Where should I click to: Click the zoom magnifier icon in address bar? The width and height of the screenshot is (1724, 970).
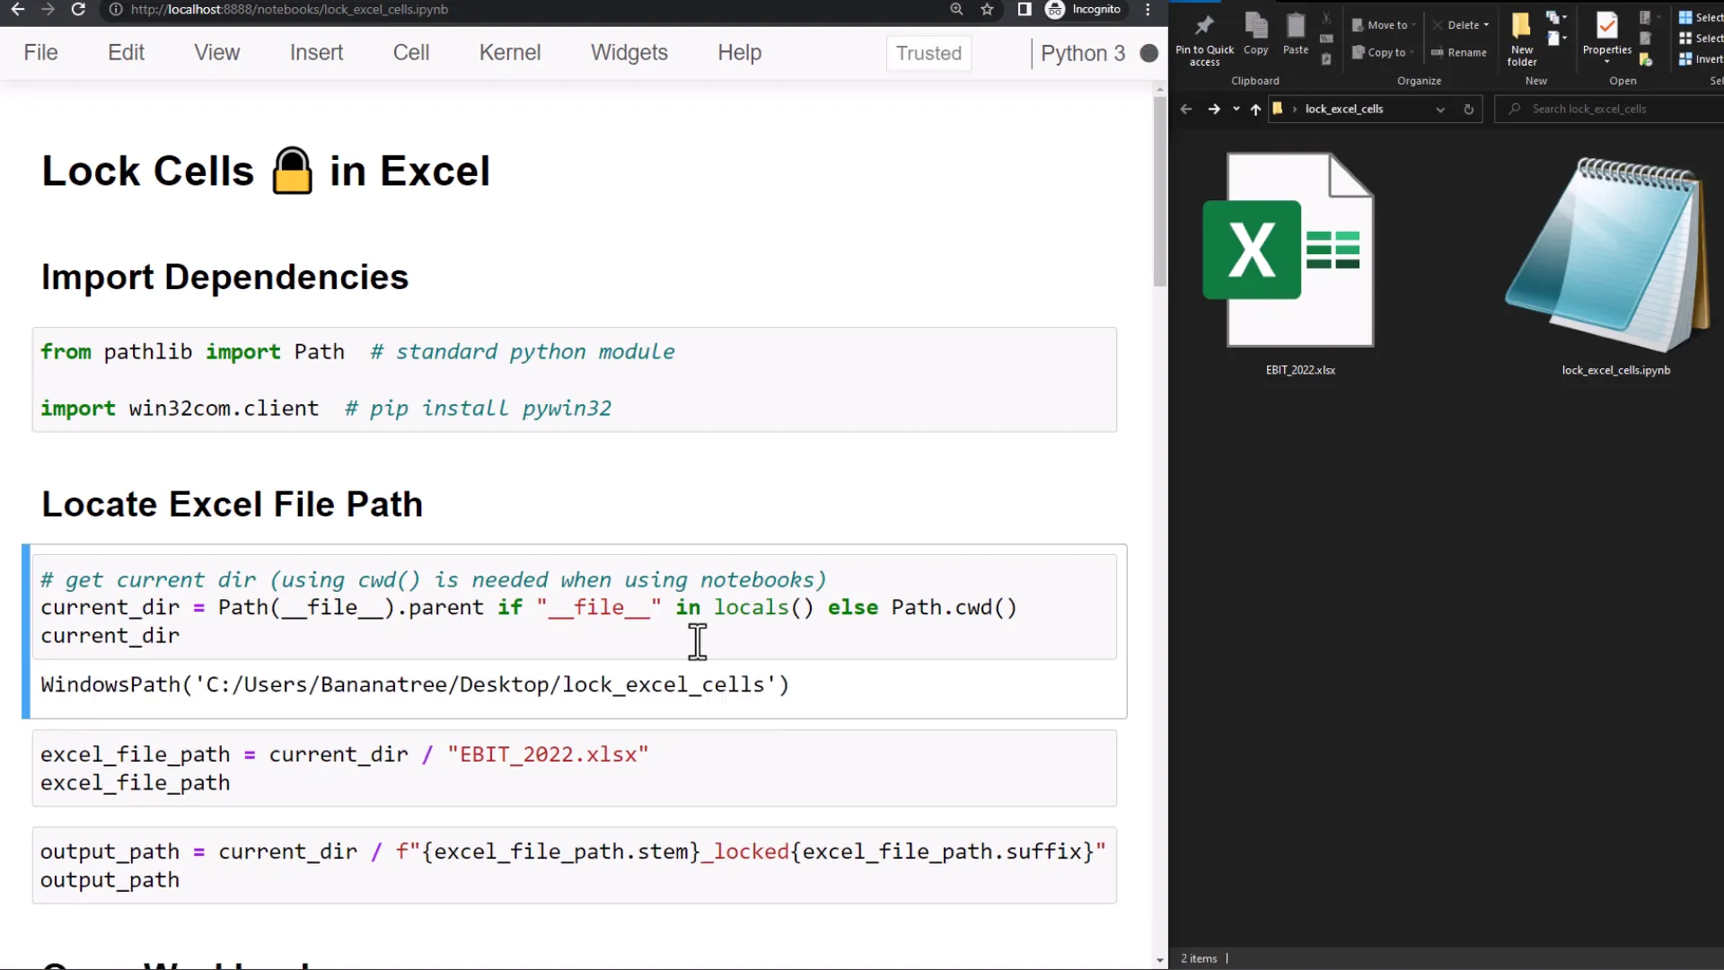(956, 9)
